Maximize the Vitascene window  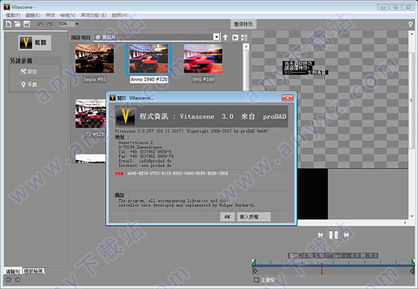pyautogui.click(x=396, y=7)
